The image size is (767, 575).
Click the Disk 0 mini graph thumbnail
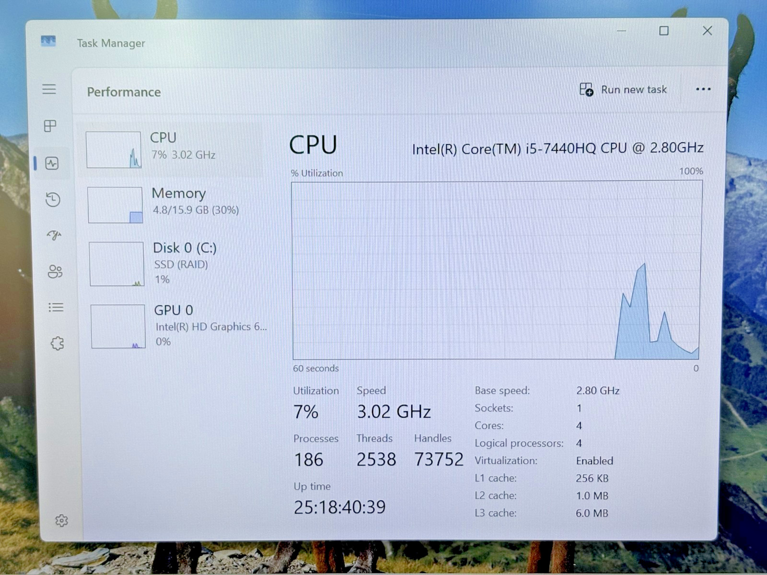point(116,264)
